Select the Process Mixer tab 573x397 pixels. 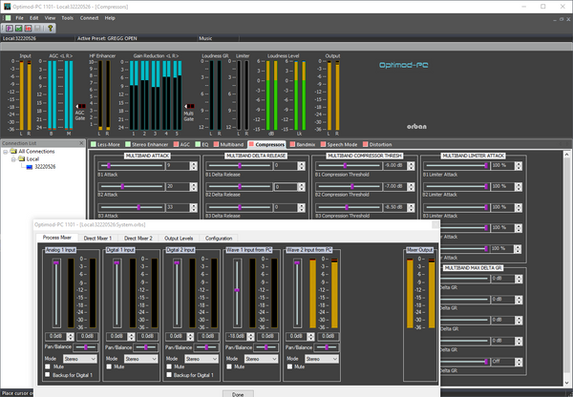tap(57, 238)
